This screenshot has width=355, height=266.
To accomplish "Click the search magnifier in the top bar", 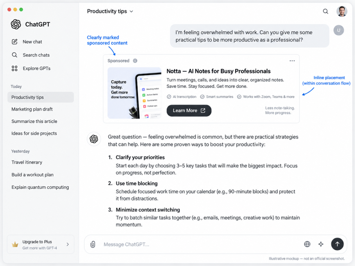I will [325, 11].
